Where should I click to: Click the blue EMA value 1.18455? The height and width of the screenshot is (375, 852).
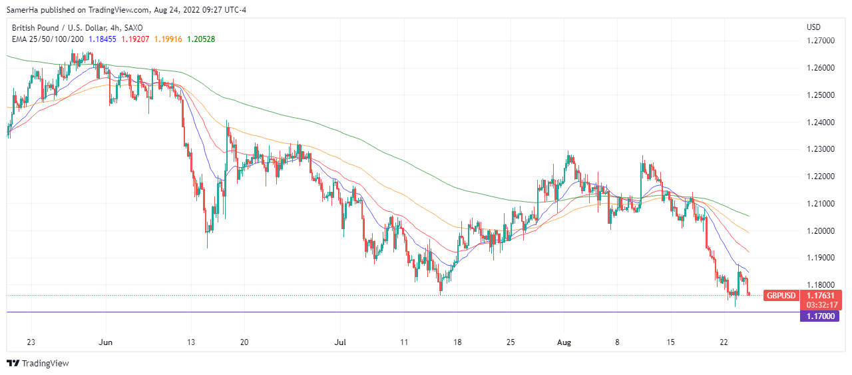[x=102, y=39]
